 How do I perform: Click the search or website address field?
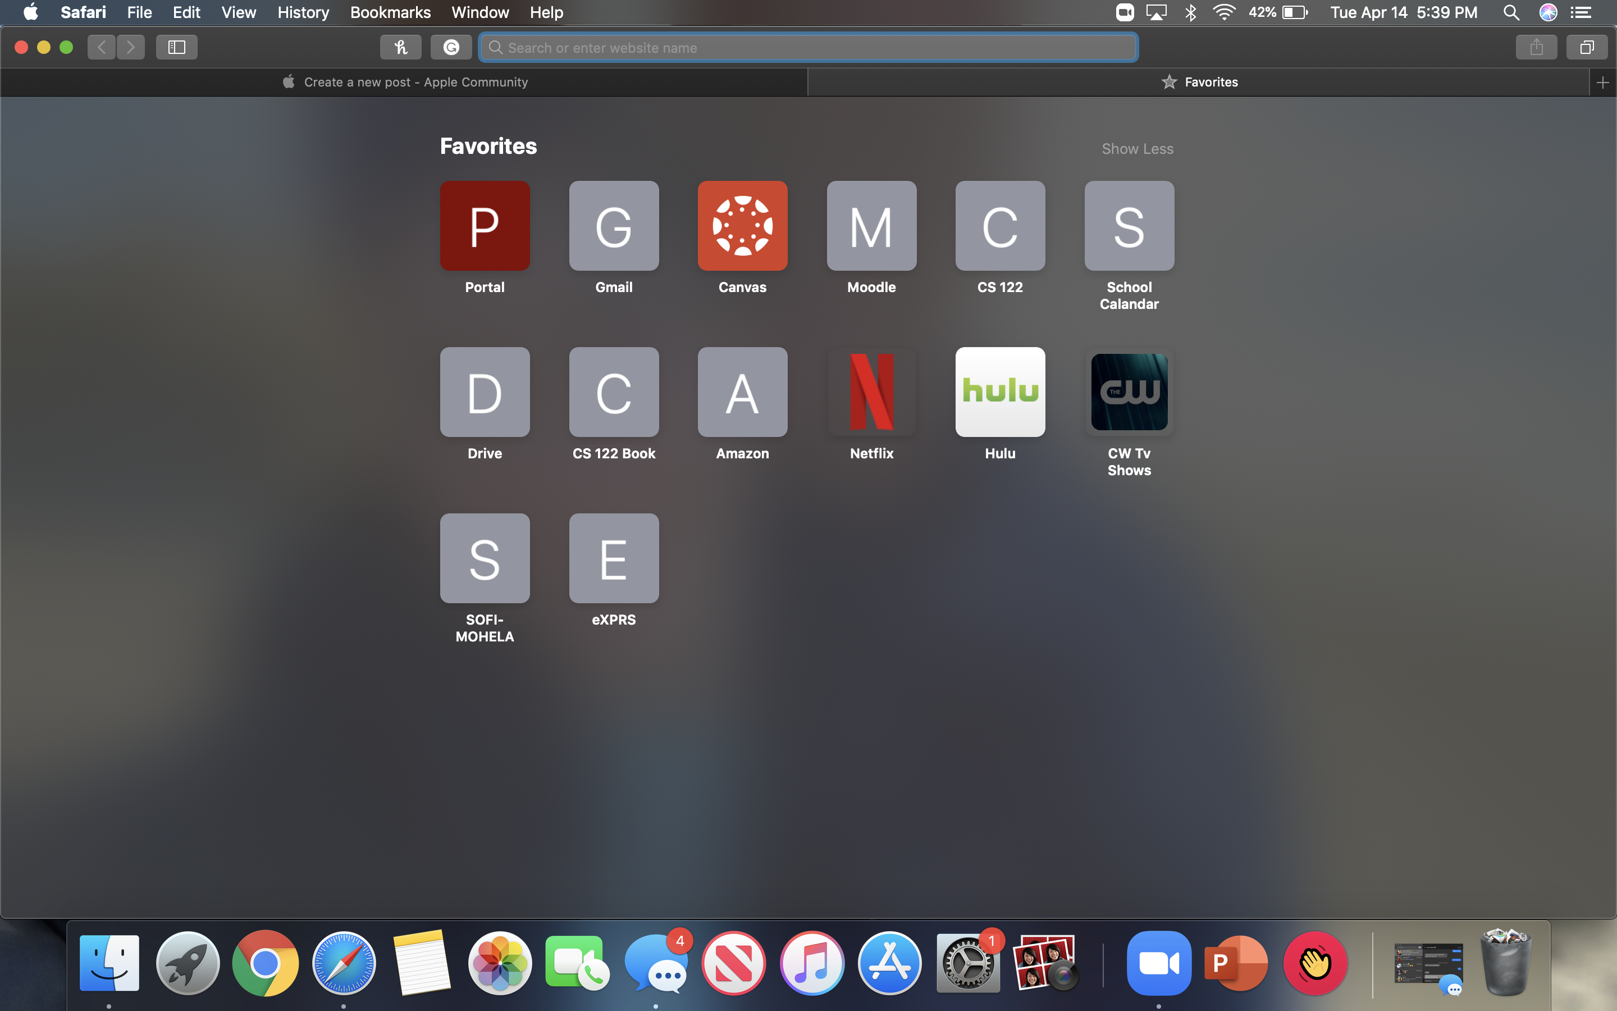(808, 48)
